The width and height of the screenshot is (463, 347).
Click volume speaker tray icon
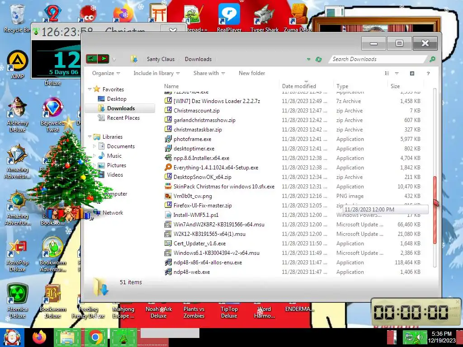419,338
